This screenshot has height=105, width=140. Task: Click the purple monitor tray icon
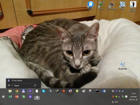pyautogui.click(x=116, y=91)
